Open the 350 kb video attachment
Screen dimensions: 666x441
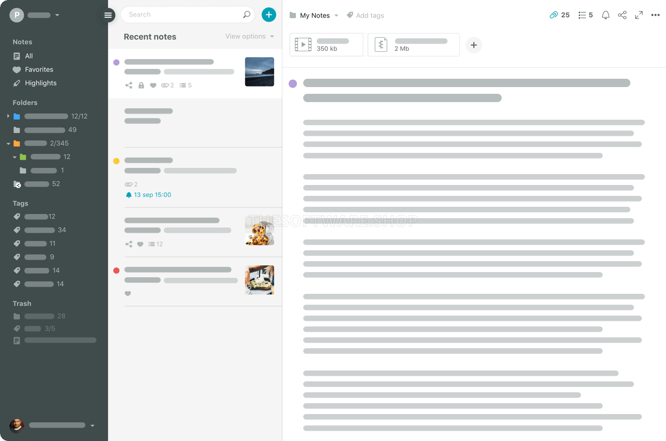point(326,45)
